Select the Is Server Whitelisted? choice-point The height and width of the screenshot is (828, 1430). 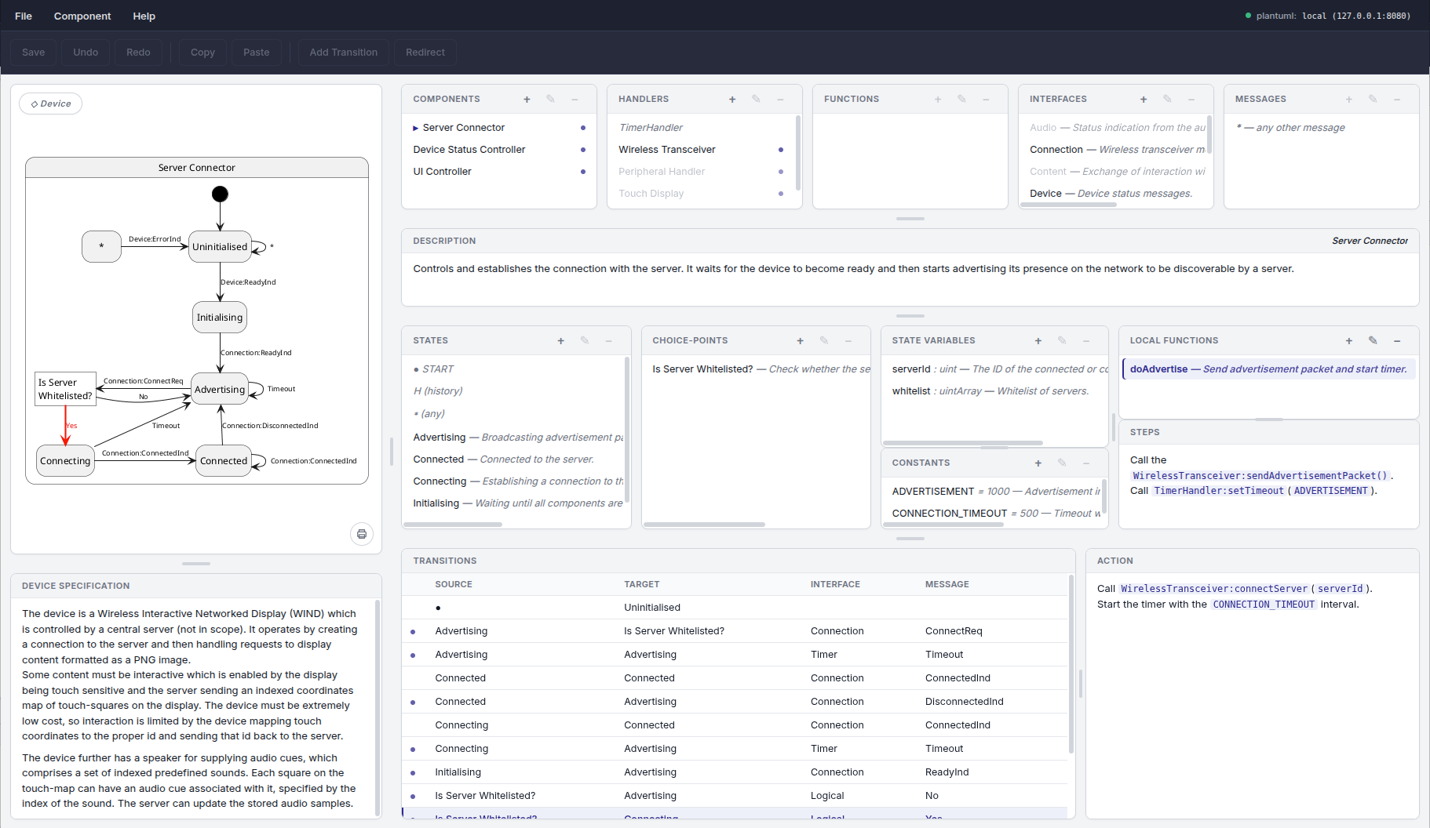click(756, 369)
